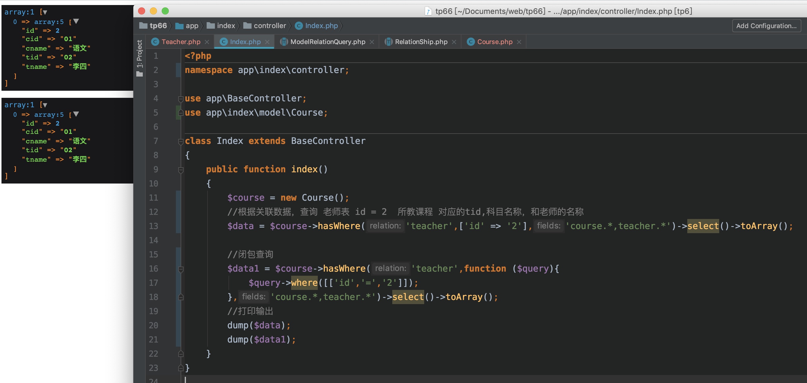807x383 pixels.
Task: Click the tp66 folder icon in breadcrumbs
Action: (x=143, y=26)
